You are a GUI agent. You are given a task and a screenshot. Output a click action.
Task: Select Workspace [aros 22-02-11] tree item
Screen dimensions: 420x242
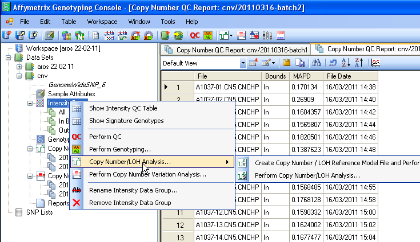point(63,48)
